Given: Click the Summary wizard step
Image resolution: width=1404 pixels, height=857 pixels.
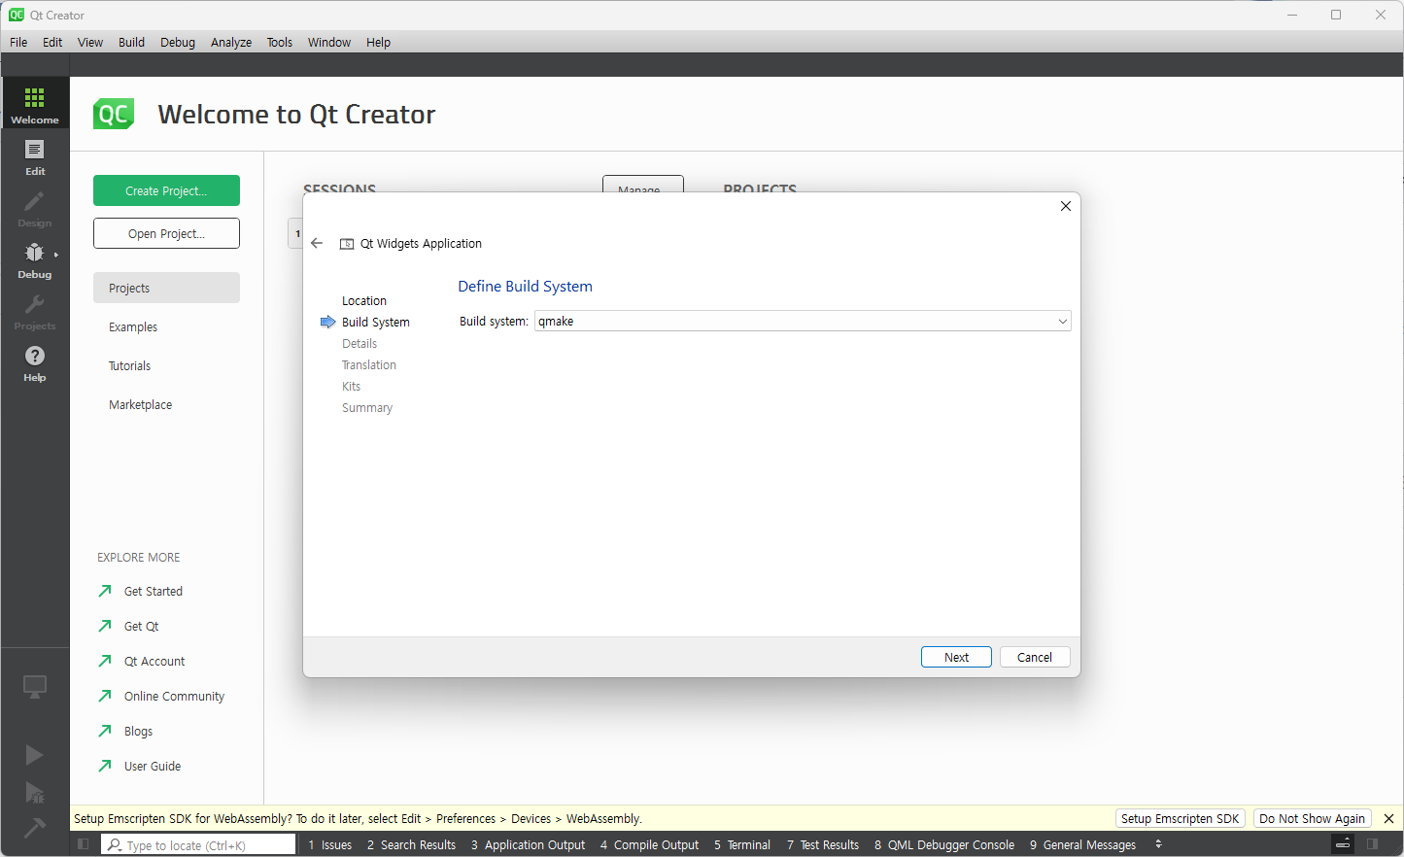Looking at the screenshot, I should coord(367,408).
